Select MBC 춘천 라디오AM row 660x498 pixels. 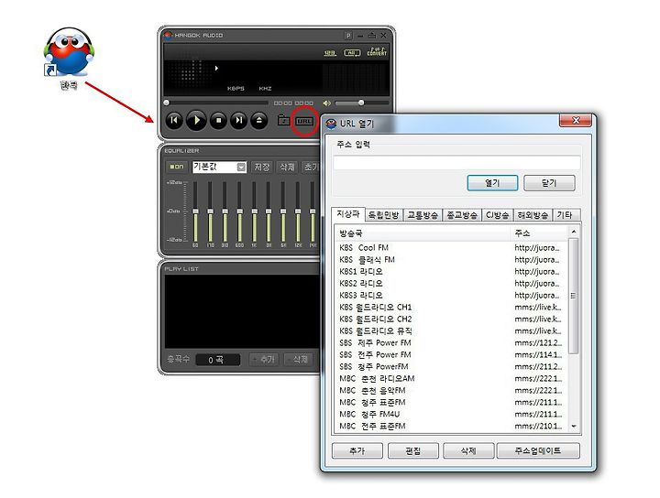[x=451, y=378]
